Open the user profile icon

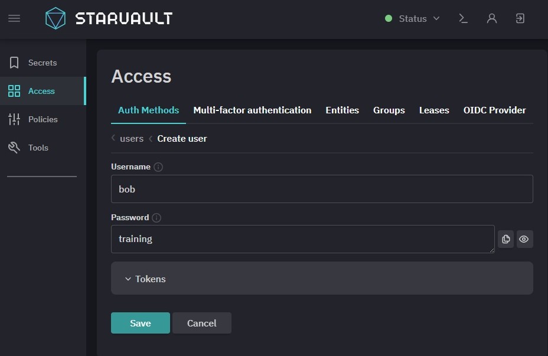pos(492,18)
